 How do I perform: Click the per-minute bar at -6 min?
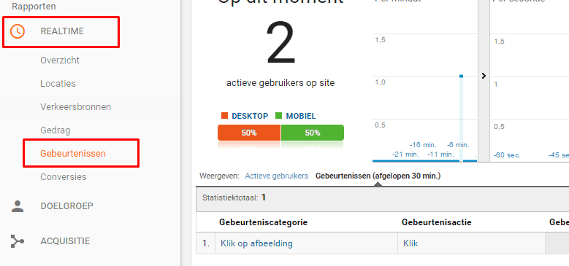point(461,118)
